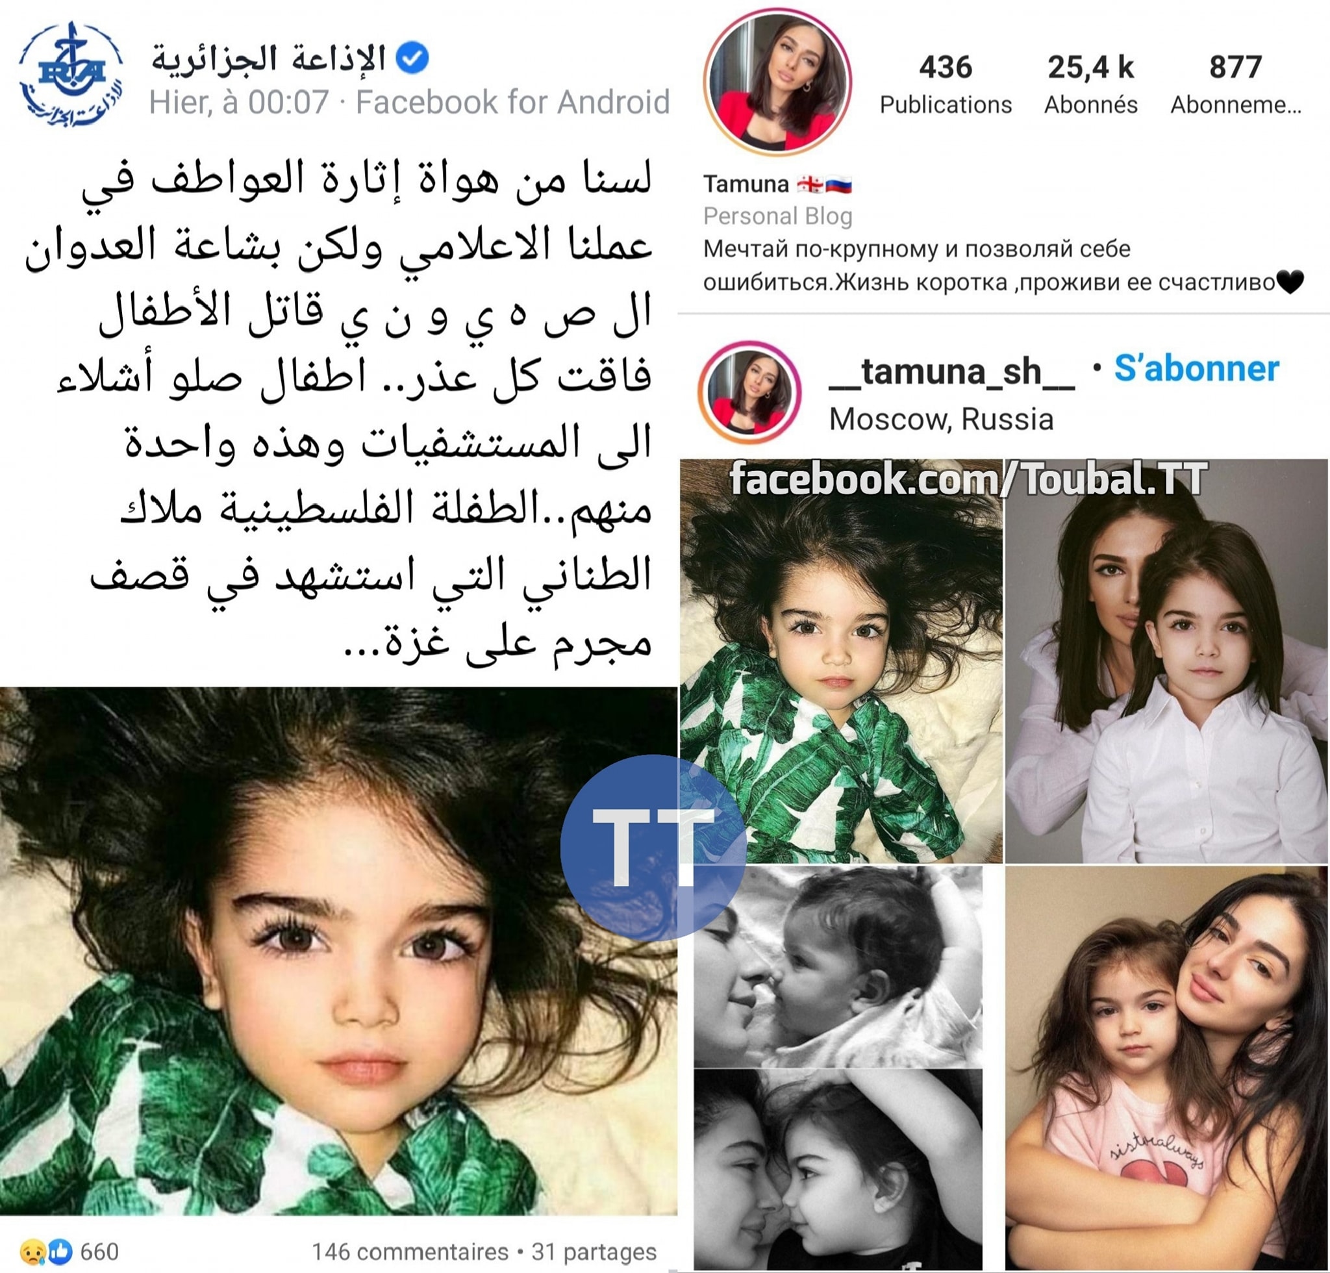The width and height of the screenshot is (1330, 1273).
Task: Open the white shirts mother-daughter photo
Action: click(1166, 661)
